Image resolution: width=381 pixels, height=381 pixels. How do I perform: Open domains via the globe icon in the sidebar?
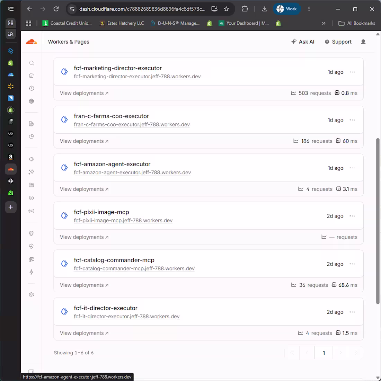point(31,101)
